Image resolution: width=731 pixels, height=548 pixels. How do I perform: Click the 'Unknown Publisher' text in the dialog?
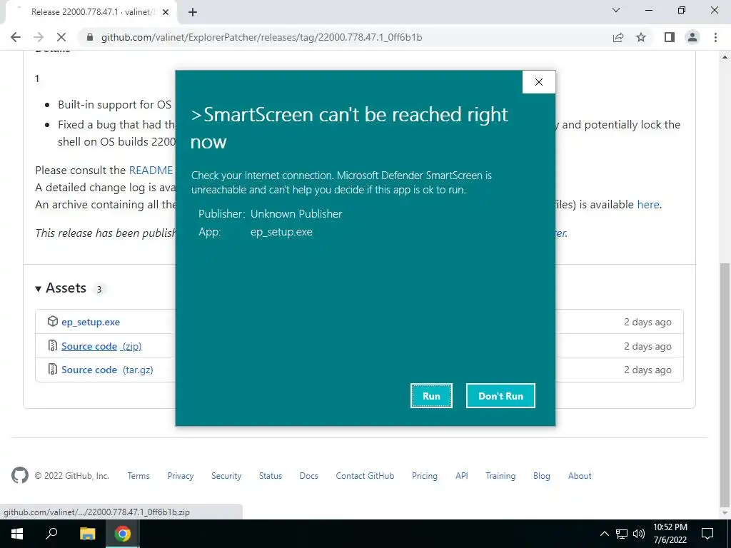coord(296,214)
